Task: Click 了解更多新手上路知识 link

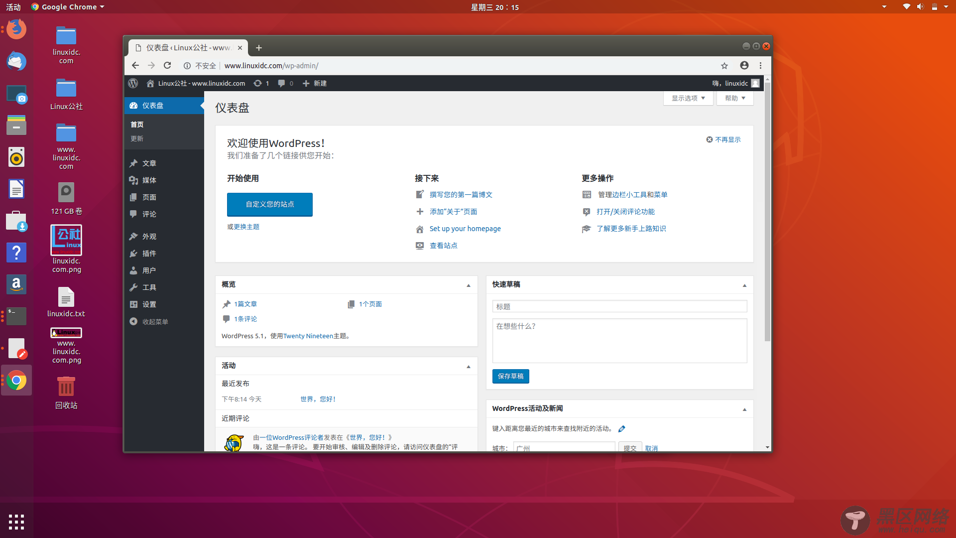Action: pyautogui.click(x=631, y=229)
